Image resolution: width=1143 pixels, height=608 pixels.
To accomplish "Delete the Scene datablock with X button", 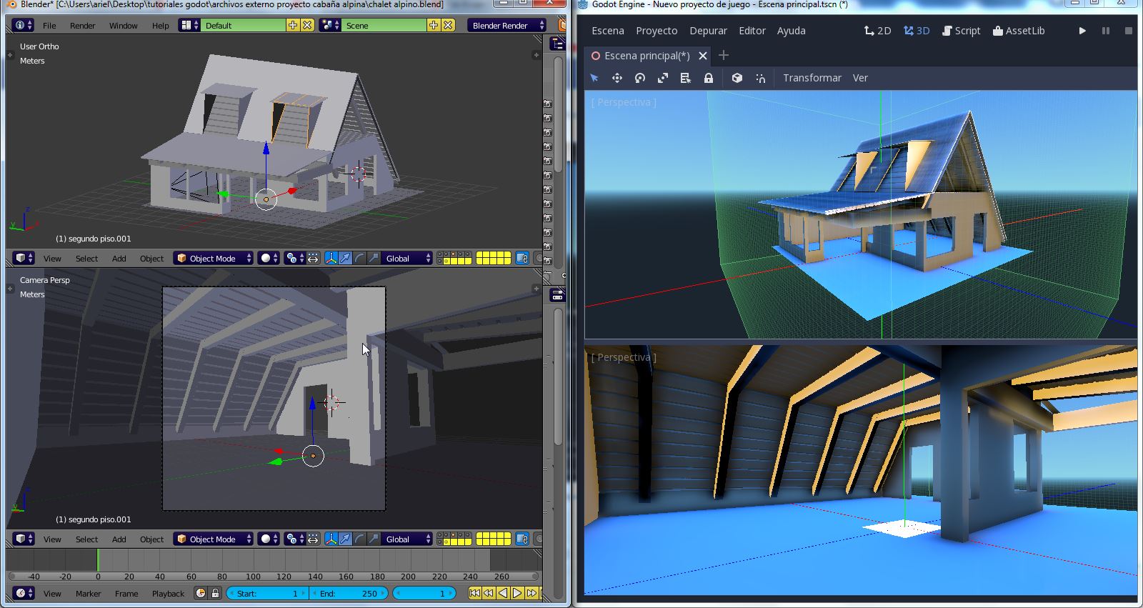I will [448, 25].
